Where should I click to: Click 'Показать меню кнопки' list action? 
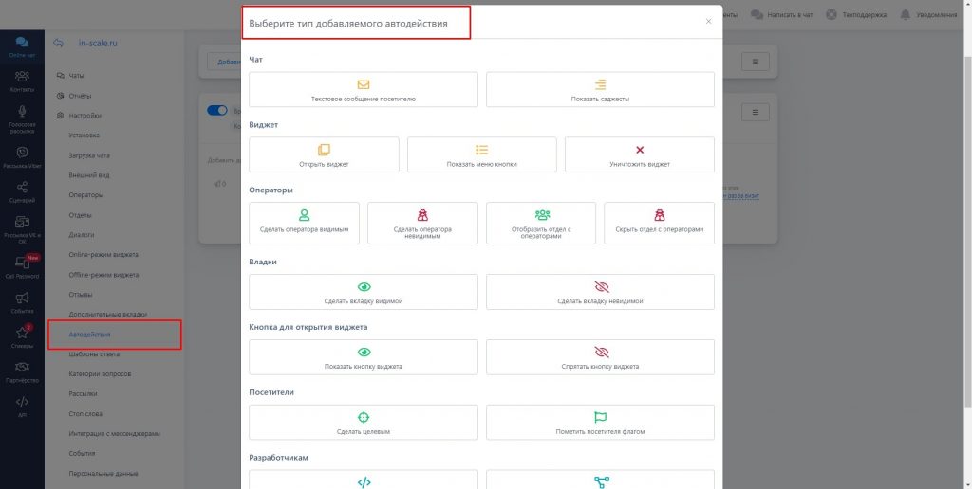[x=481, y=154]
